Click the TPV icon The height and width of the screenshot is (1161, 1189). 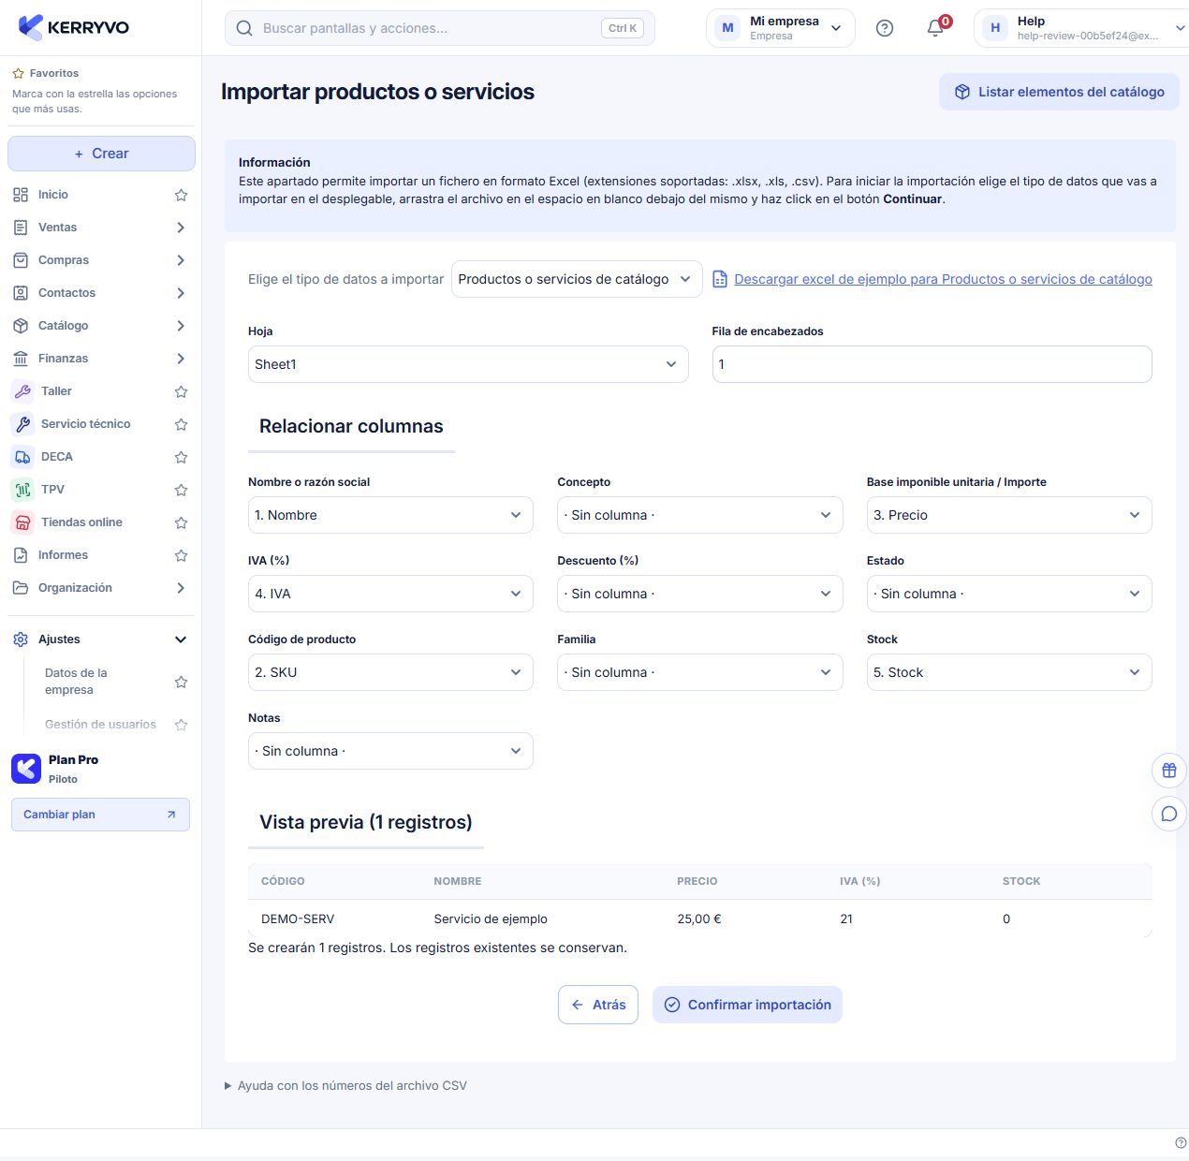coord(22,490)
